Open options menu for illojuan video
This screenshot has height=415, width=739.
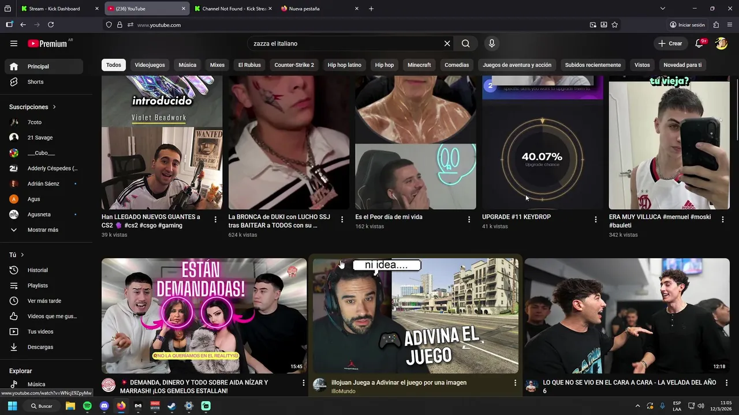coord(515,383)
